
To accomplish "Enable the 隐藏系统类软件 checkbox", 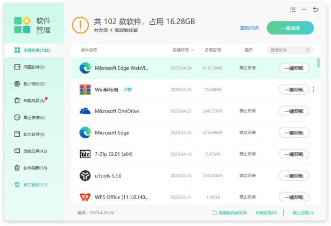I will (215, 213).
